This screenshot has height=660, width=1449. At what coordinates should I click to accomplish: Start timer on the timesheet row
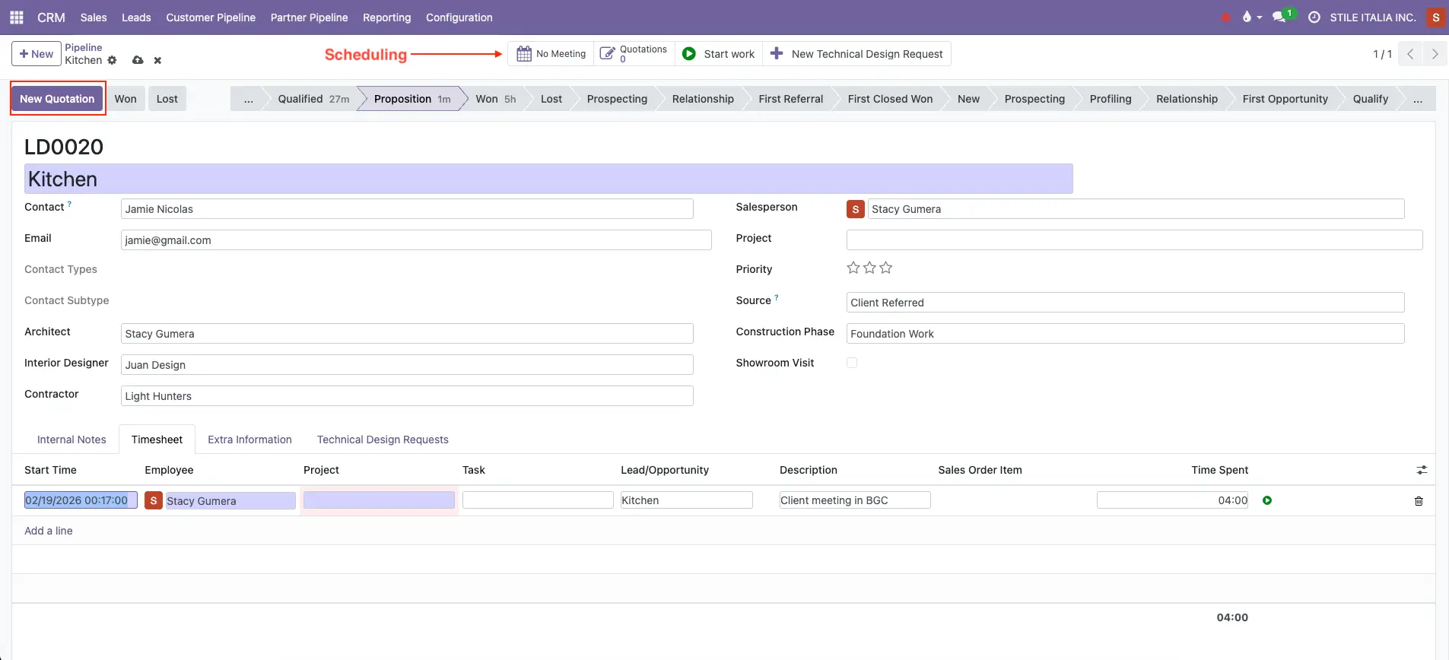click(1267, 500)
